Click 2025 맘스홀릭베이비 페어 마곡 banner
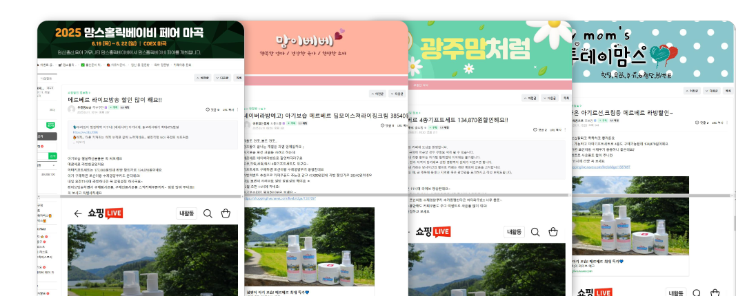This screenshot has width=736, height=296. 141,40
